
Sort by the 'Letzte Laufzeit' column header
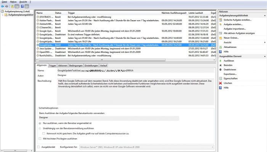tap(199, 13)
